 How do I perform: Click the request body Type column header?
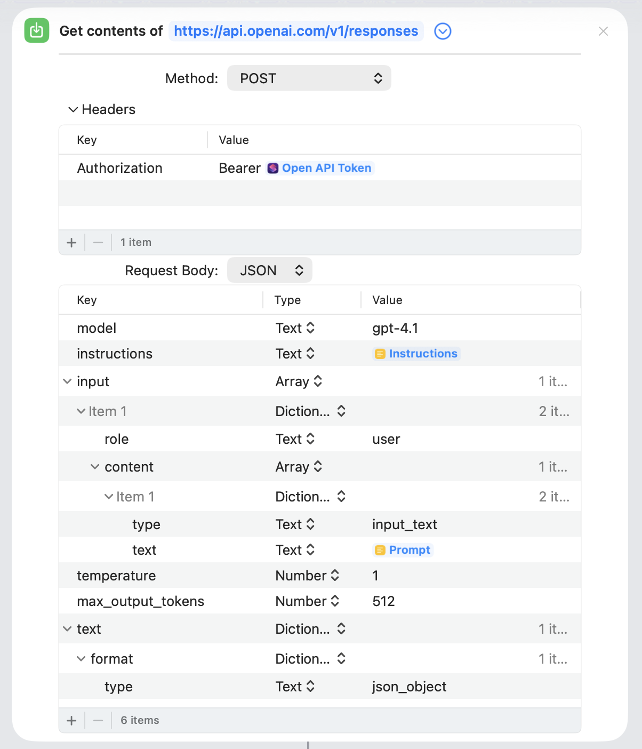pyautogui.click(x=287, y=300)
